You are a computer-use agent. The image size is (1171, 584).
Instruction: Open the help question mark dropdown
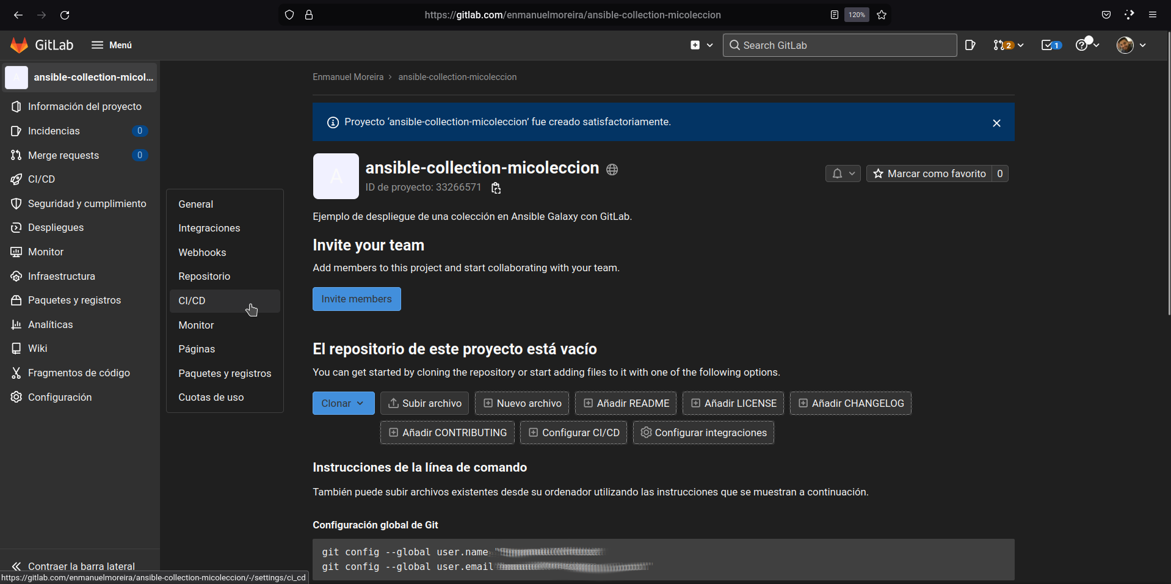[1087, 45]
